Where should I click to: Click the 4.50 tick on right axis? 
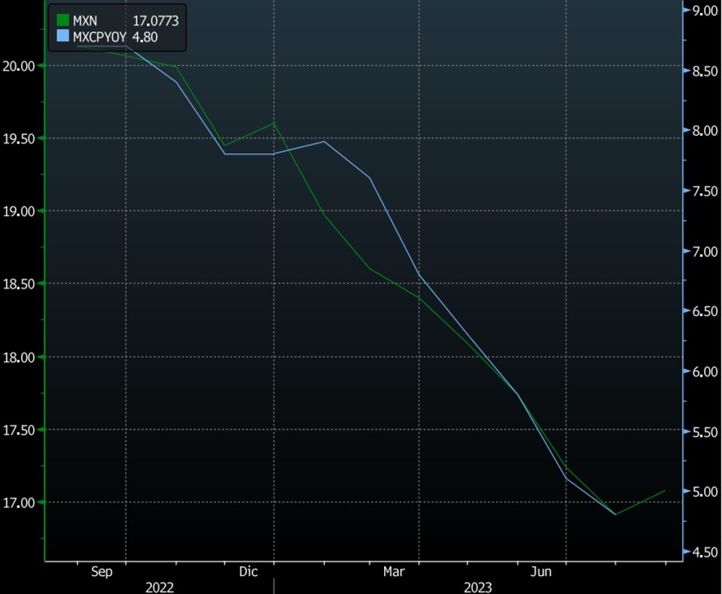pyautogui.click(x=704, y=552)
